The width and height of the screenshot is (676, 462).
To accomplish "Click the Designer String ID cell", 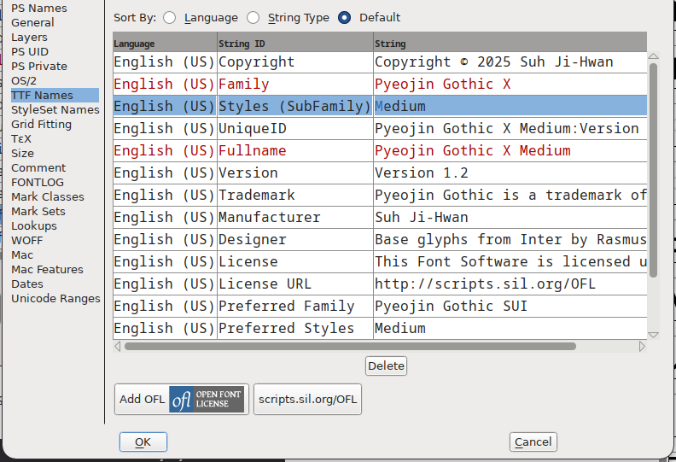I will pos(295,239).
